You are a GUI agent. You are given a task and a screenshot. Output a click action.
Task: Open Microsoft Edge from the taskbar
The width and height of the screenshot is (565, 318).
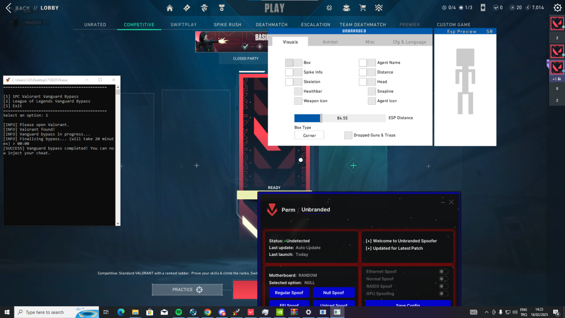point(121,312)
